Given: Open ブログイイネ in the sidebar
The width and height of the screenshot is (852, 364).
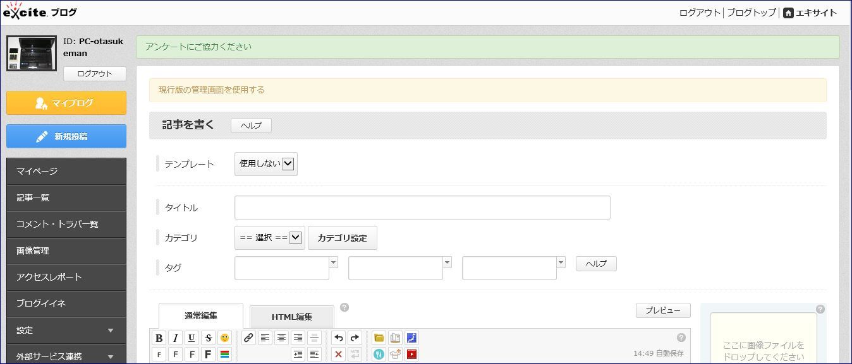Looking at the screenshot, I should (x=66, y=303).
